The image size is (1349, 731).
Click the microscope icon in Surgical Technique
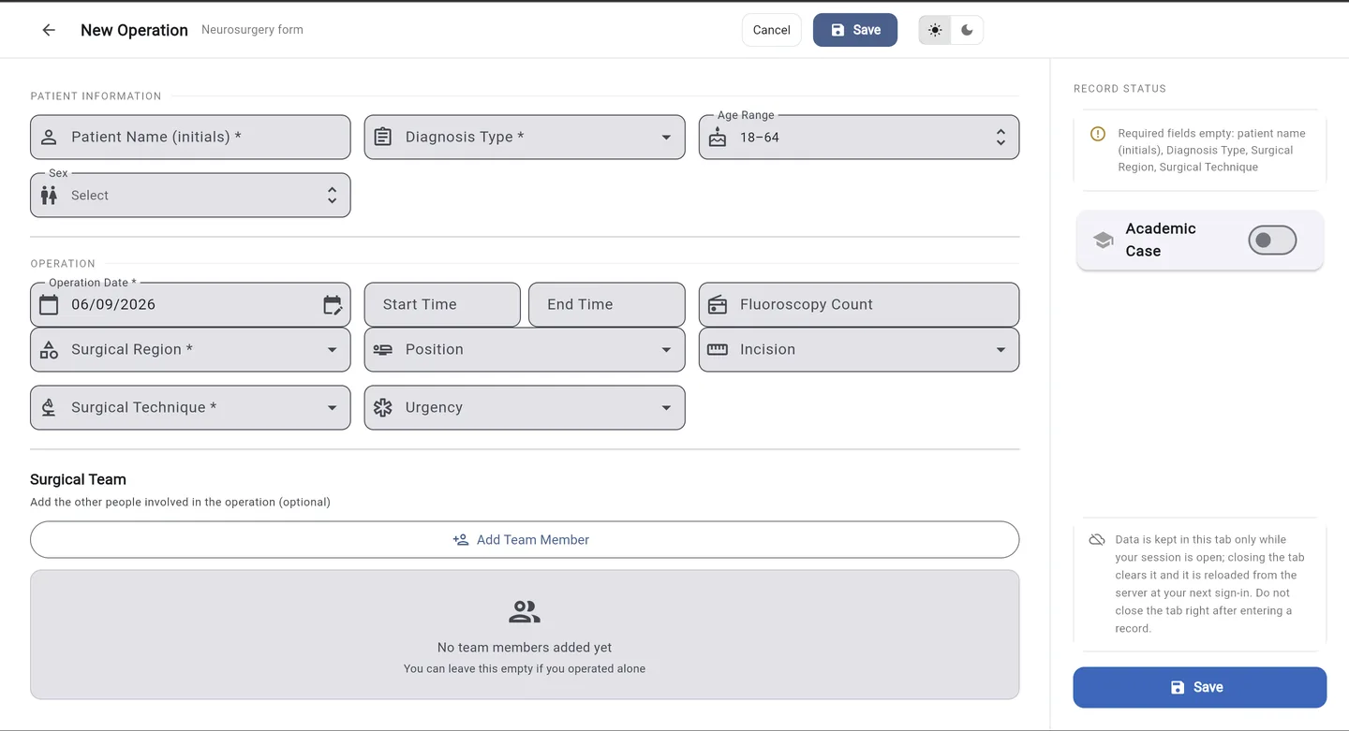pyautogui.click(x=49, y=408)
